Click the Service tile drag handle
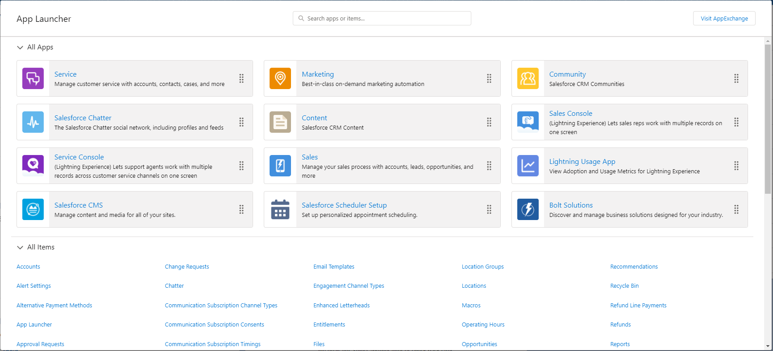The width and height of the screenshot is (773, 351). (241, 78)
